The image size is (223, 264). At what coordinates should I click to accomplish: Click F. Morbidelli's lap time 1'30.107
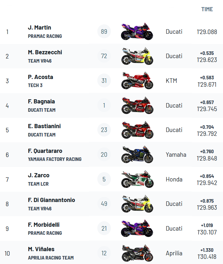207,232
